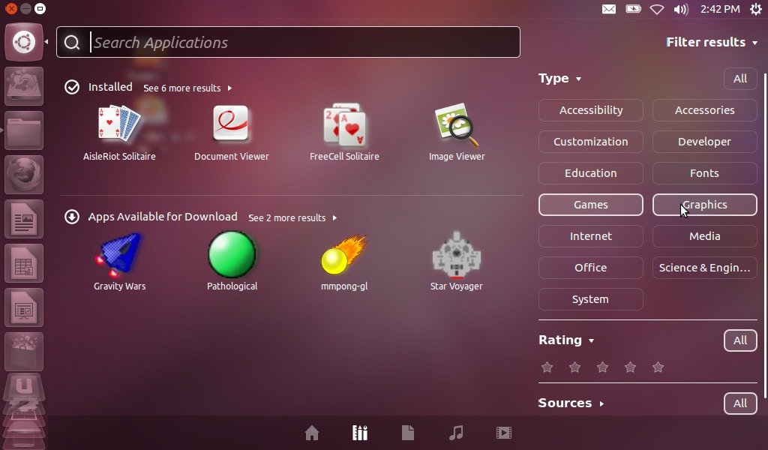Open the Image Viewer app
The height and width of the screenshot is (450, 768).
457,132
